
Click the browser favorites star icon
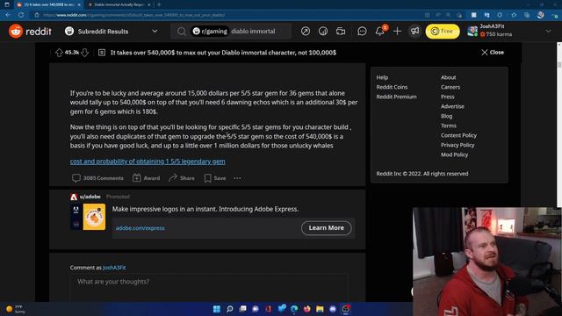[x=514, y=15]
